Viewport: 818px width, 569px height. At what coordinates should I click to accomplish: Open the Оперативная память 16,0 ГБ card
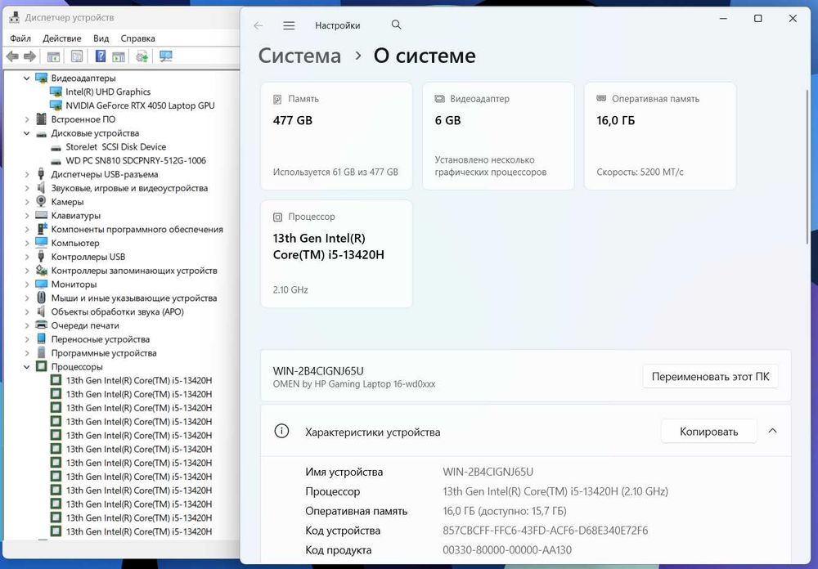(660, 137)
